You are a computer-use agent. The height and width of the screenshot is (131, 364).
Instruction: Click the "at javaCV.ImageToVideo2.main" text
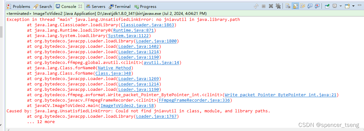[x=63, y=105]
